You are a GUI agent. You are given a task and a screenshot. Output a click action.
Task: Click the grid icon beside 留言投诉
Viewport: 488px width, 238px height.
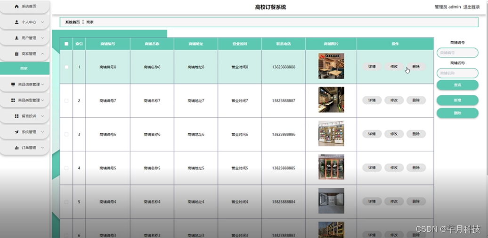(x=16, y=116)
